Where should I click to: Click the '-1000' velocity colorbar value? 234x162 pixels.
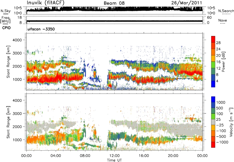tap(222, 142)
